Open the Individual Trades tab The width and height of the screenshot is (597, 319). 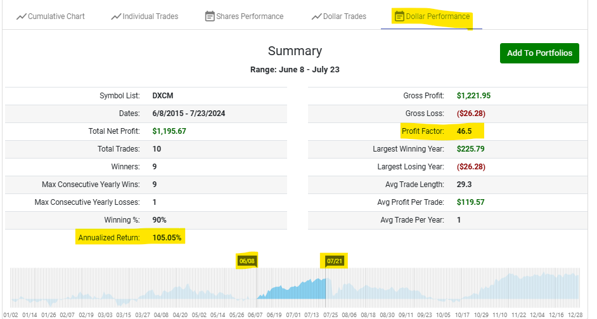[x=150, y=16]
